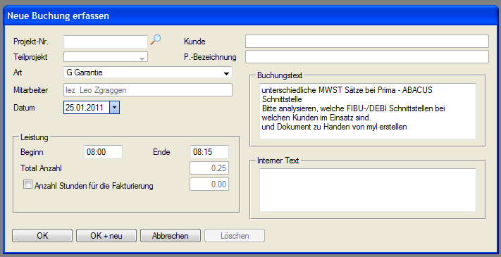This screenshot has height=257, width=501.
Task: Open project search via magnifier icon
Action: pos(155,39)
